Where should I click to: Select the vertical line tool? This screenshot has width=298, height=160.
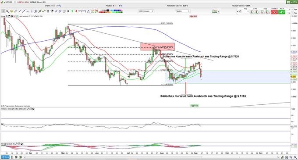pos(32,11)
